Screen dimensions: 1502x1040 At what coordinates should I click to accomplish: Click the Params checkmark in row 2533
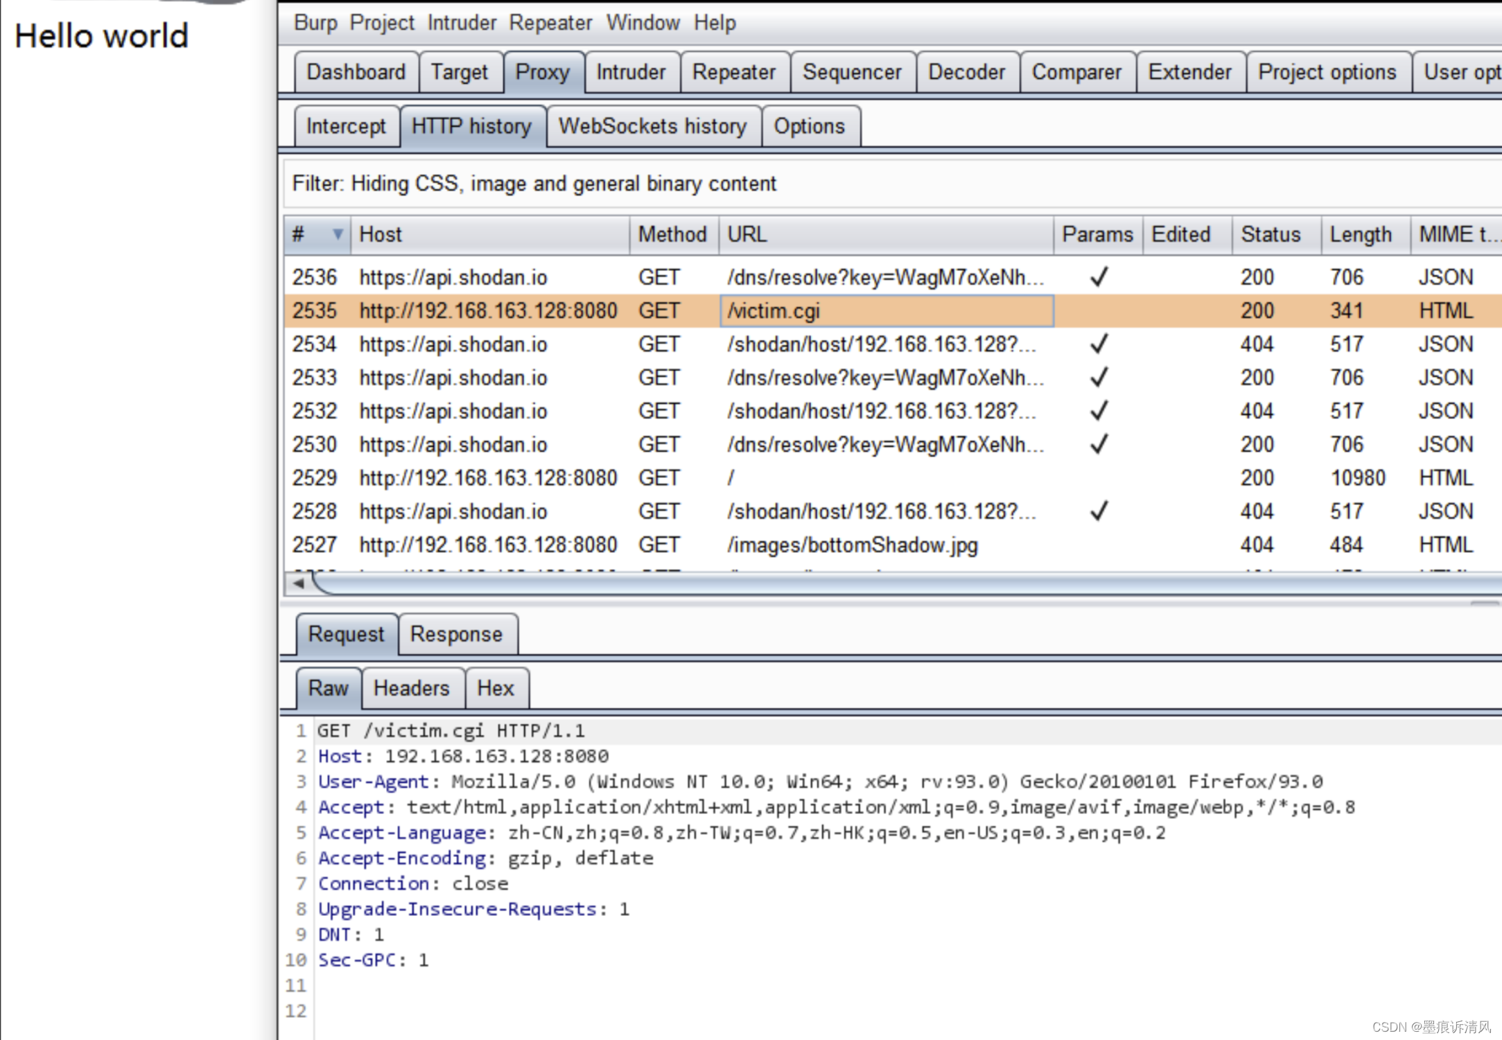1099,378
